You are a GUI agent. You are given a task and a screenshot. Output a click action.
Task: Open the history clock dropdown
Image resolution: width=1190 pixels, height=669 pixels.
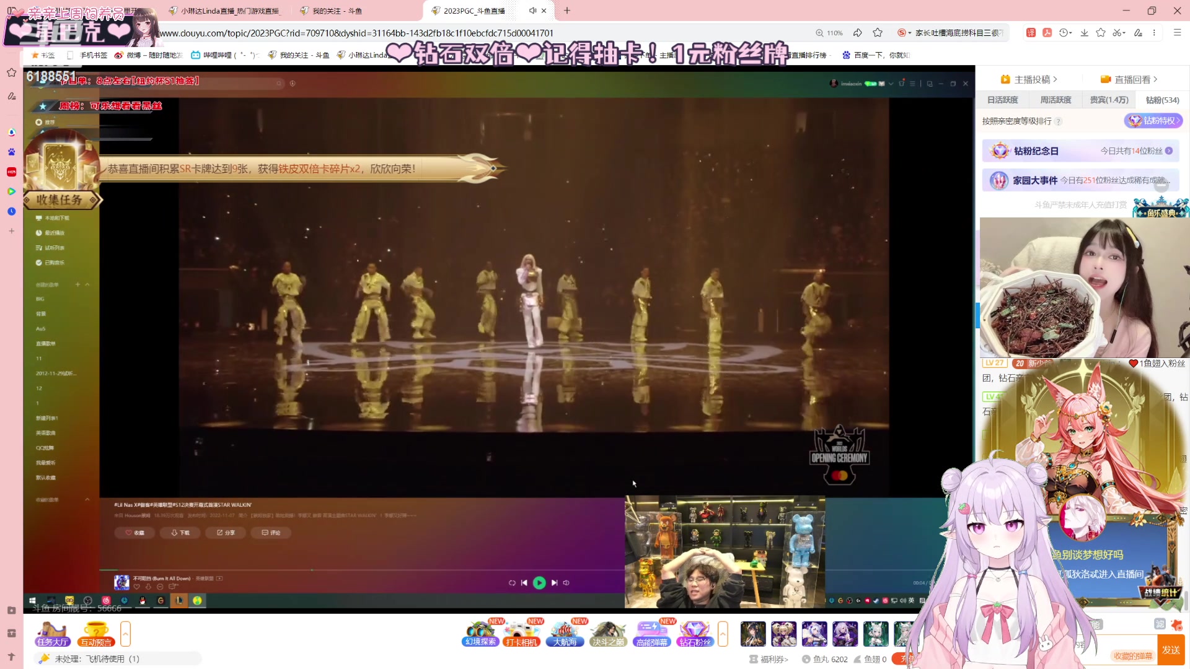pyautogui.click(x=1065, y=33)
